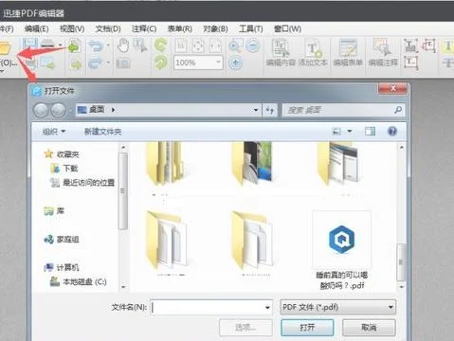Select the Hand tool

pyautogui.click(x=123, y=45)
